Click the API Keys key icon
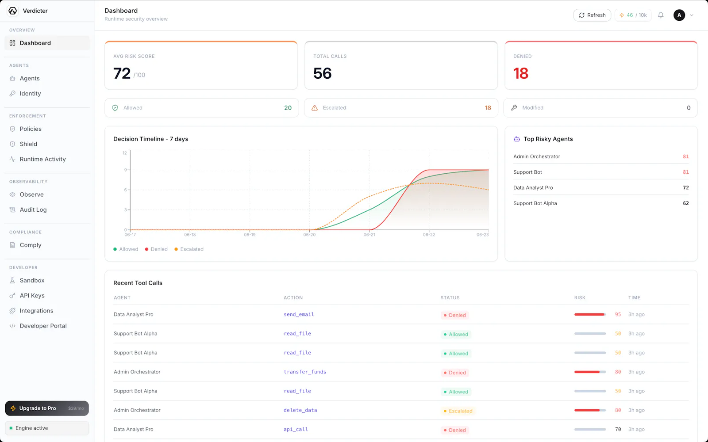The height and width of the screenshot is (442, 708). pos(12,295)
